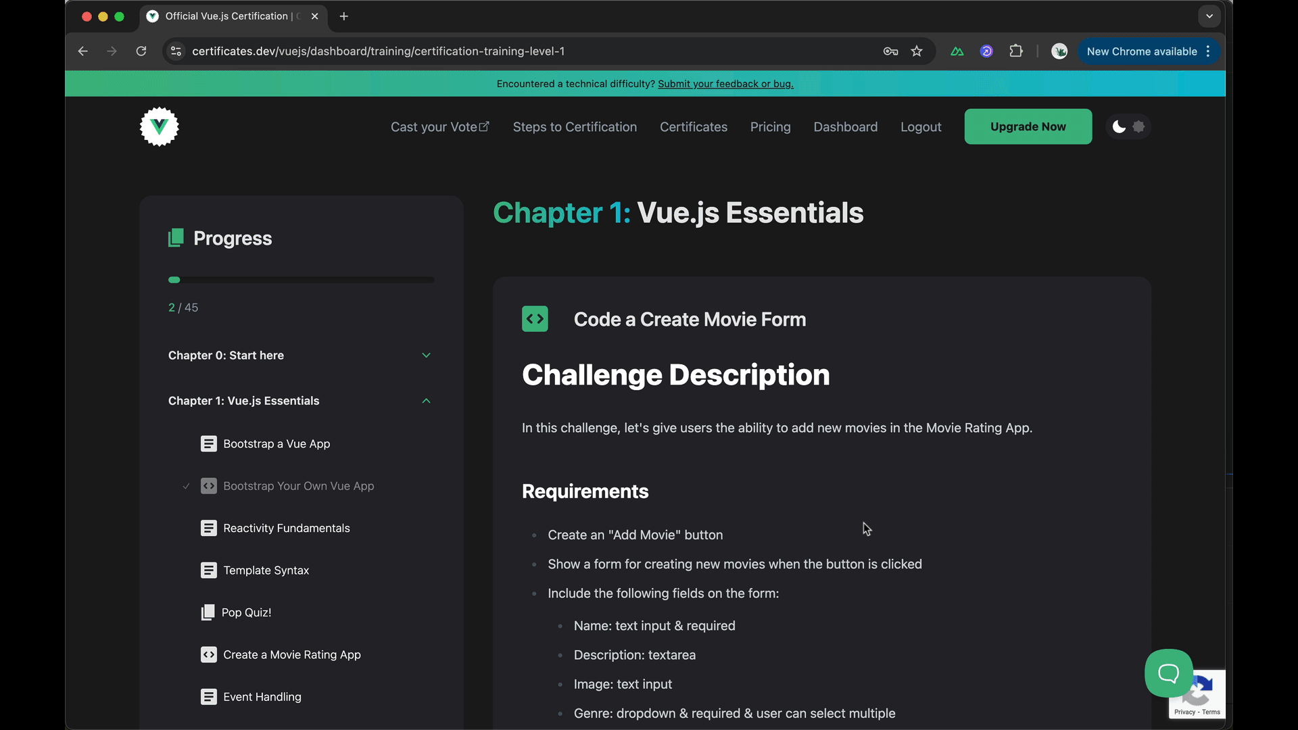
Task: Click the checkmark beside Bootstrap Your Own Vue App
Action: (x=186, y=486)
